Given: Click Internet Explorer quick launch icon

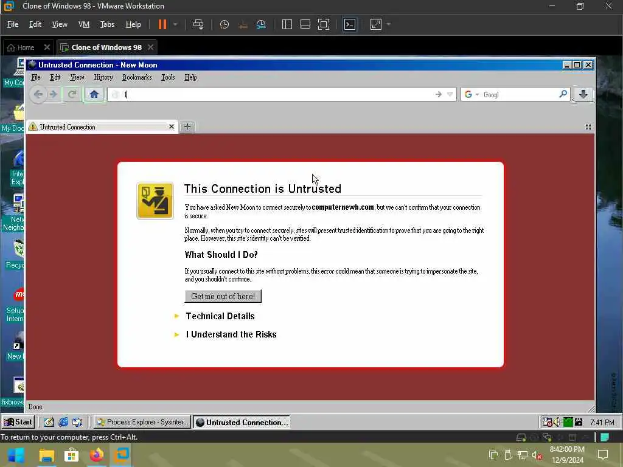Looking at the screenshot, I should pyautogui.click(x=63, y=422).
